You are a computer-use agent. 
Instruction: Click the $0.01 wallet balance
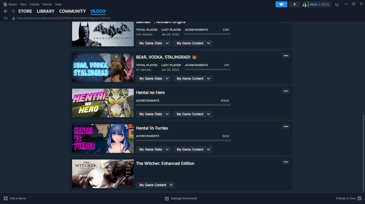(325, 4)
